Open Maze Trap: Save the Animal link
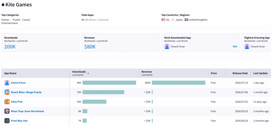Screen dimensions: 271x125 (x=27, y=111)
